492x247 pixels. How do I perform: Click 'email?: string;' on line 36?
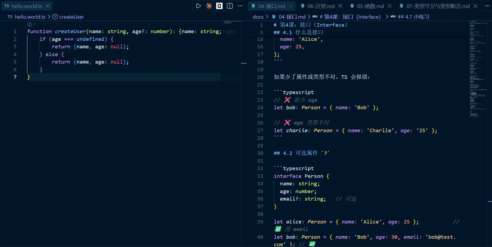coord(303,199)
